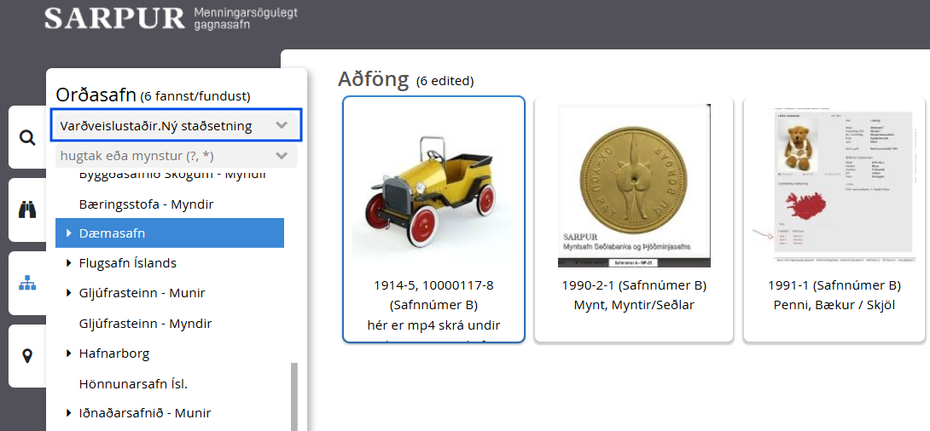Screen dimensions: 930x431
Task: Select Gljúfrasteinn - Myndir tree item
Action: [145, 324]
